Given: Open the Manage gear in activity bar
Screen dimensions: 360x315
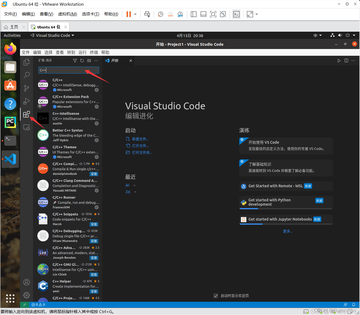Looking at the screenshot, I should [27, 295].
